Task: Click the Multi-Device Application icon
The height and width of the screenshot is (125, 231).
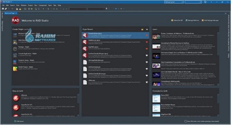Action: click(x=15, y=42)
